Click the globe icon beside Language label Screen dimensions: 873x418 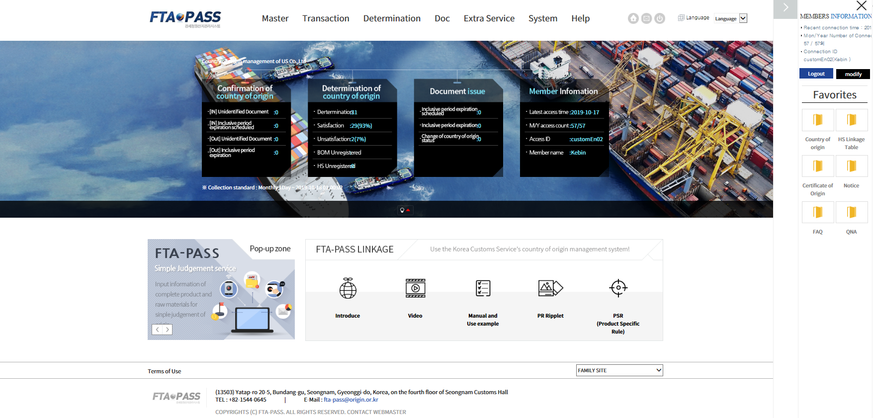coord(681,18)
